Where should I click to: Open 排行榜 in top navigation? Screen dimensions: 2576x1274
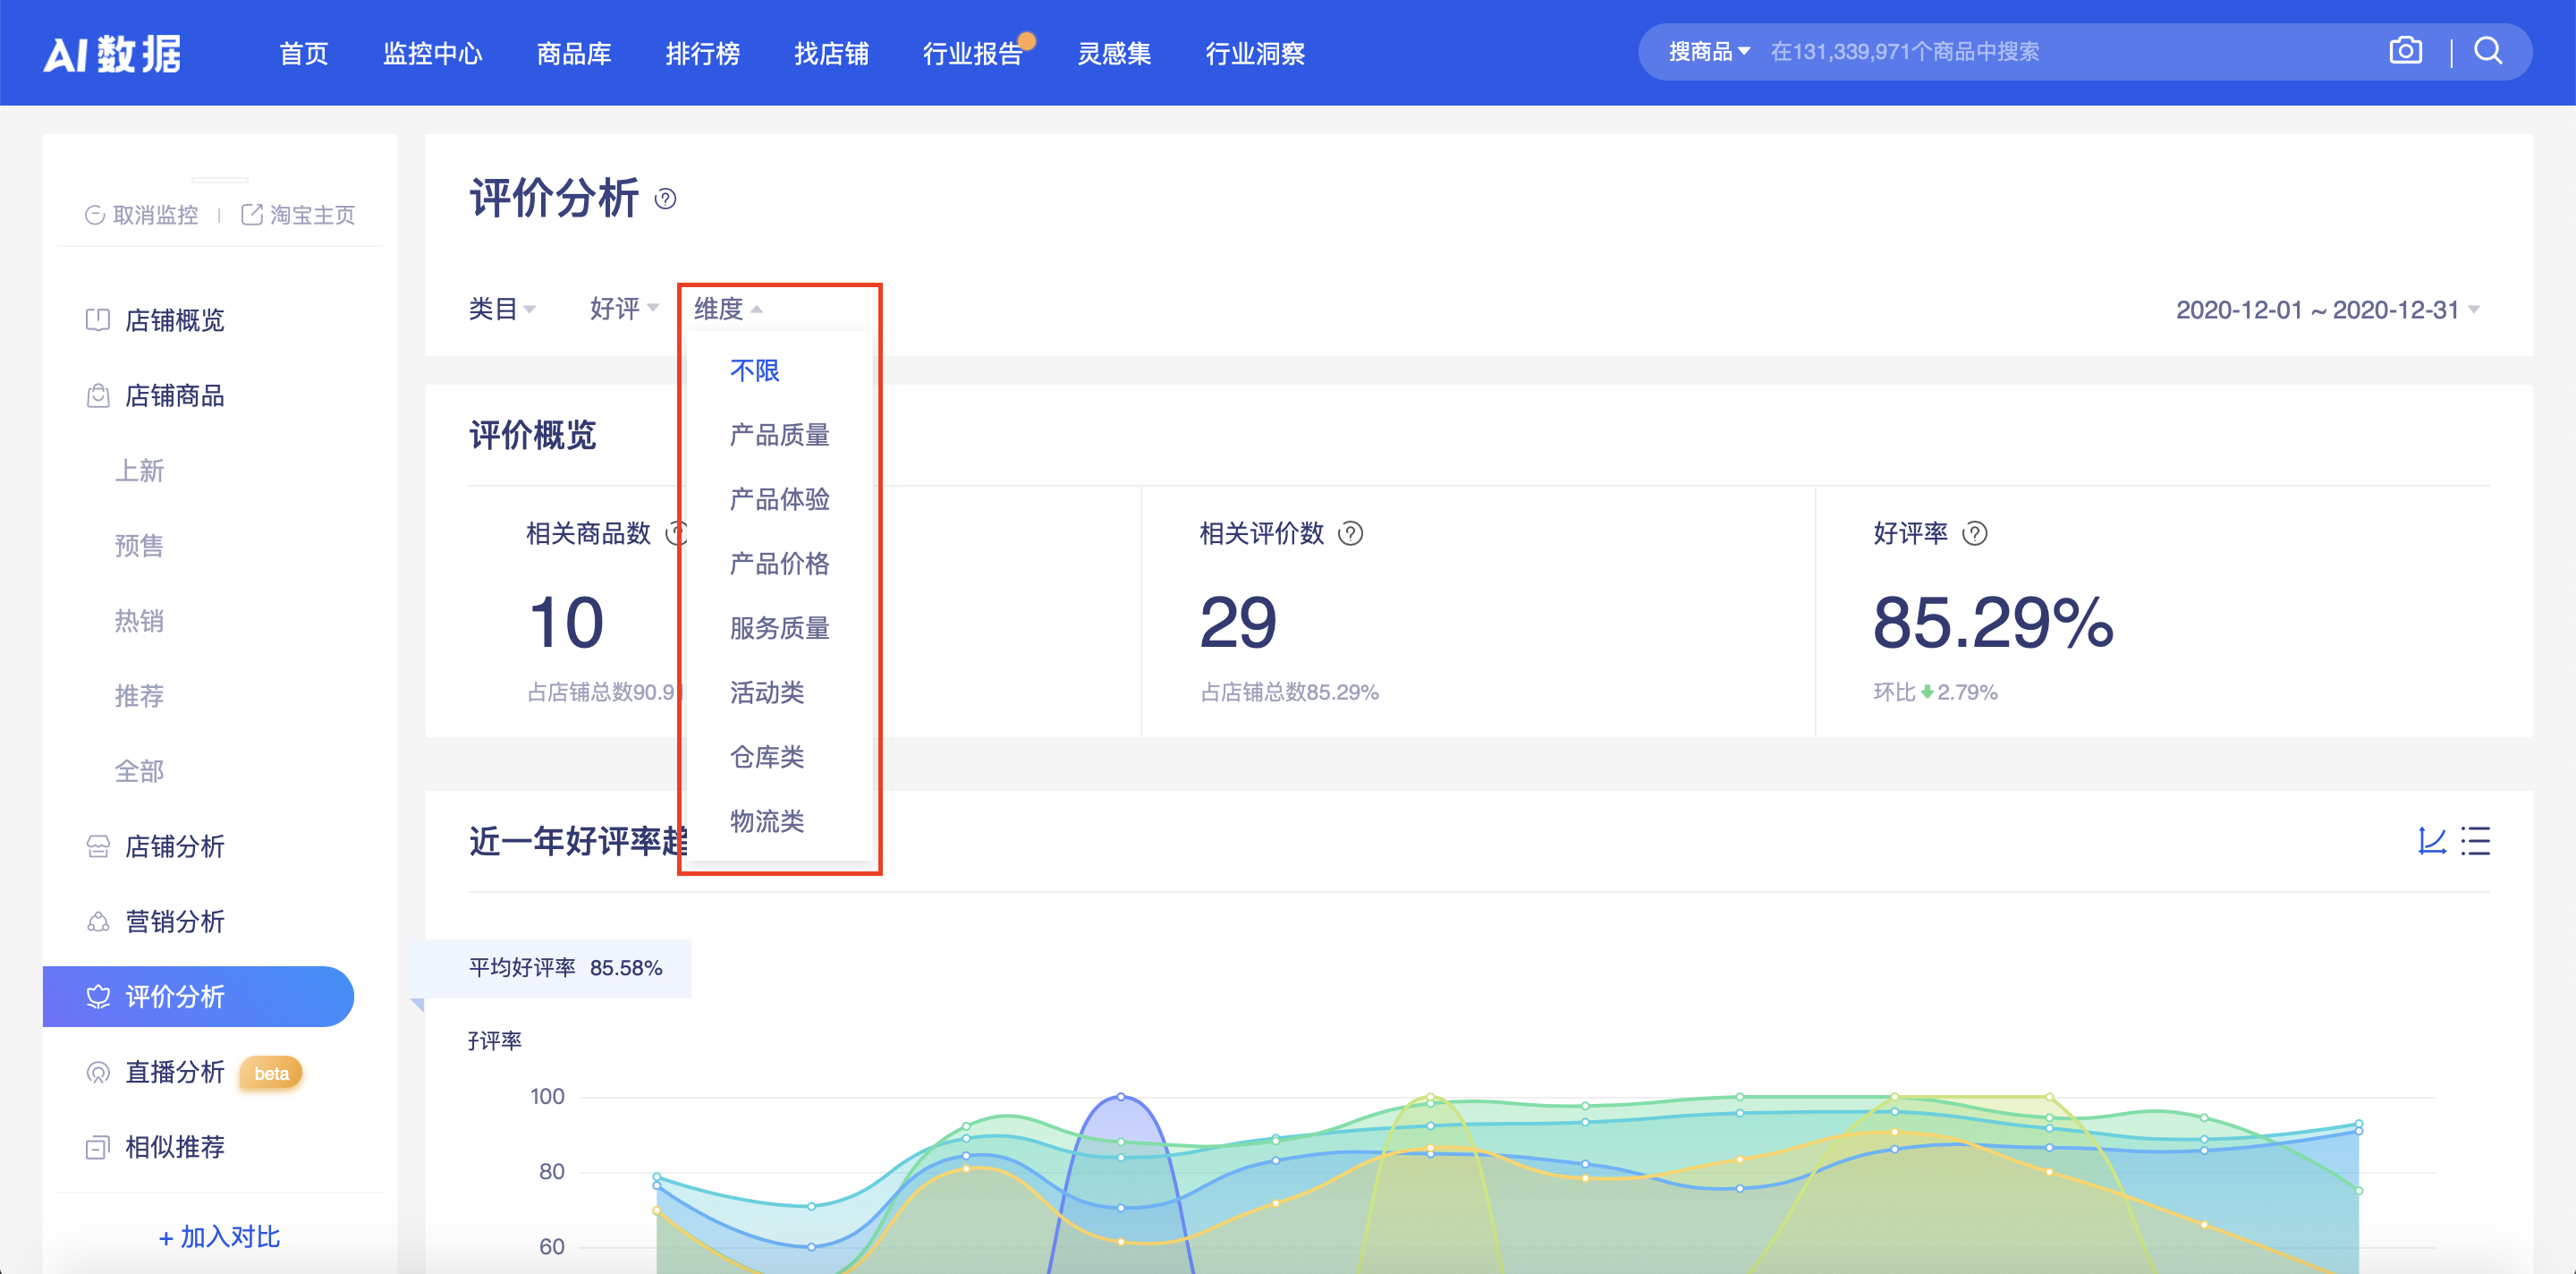[x=703, y=53]
